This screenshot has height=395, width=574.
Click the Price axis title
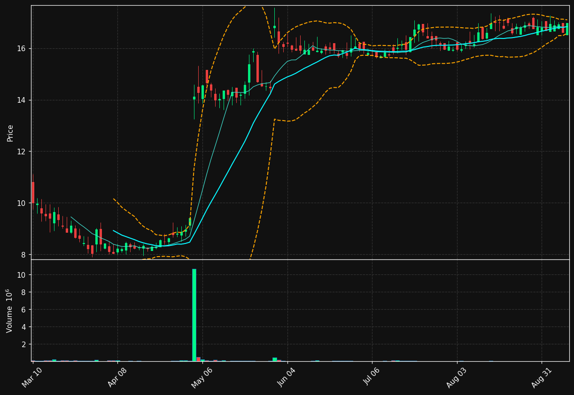tap(10, 133)
